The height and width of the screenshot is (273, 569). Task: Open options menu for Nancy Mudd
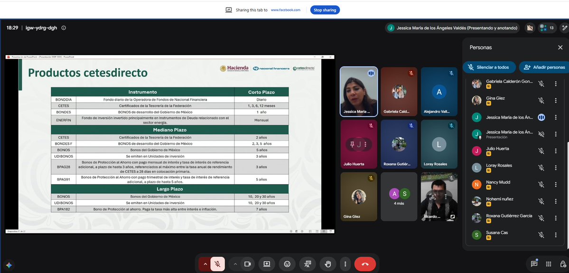coord(556,184)
